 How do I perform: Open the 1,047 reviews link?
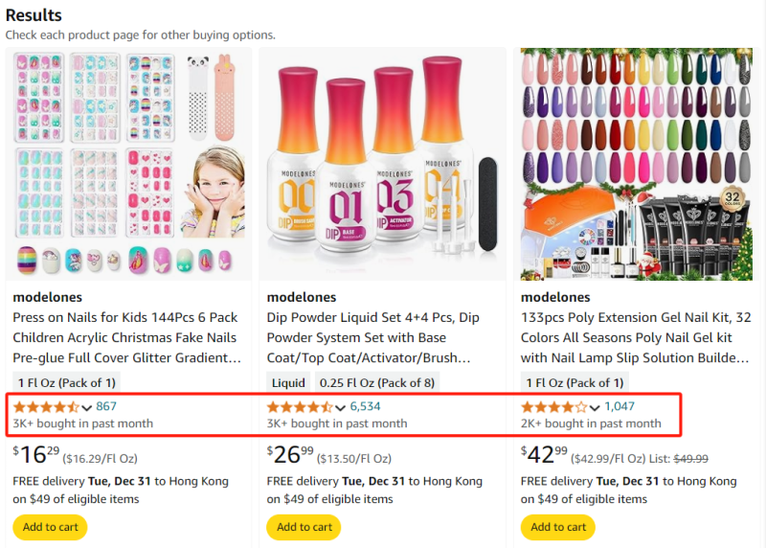coord(620,406)
